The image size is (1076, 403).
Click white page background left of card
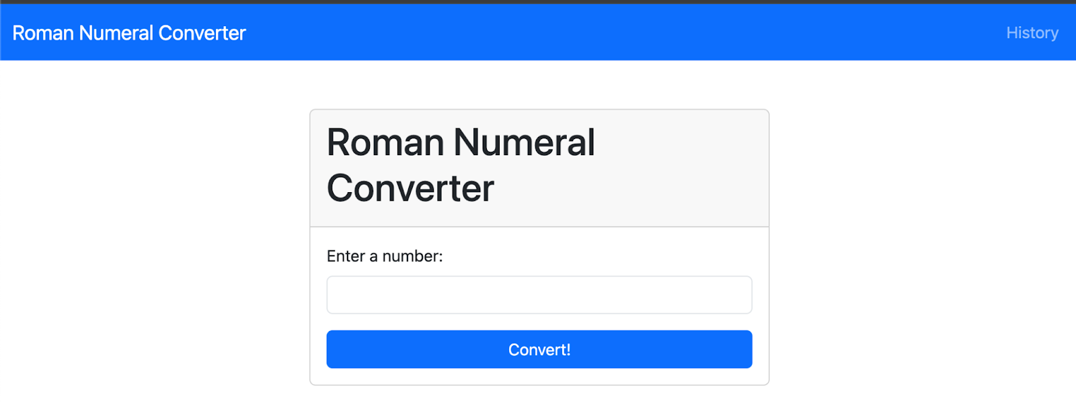tap(155, 235)
